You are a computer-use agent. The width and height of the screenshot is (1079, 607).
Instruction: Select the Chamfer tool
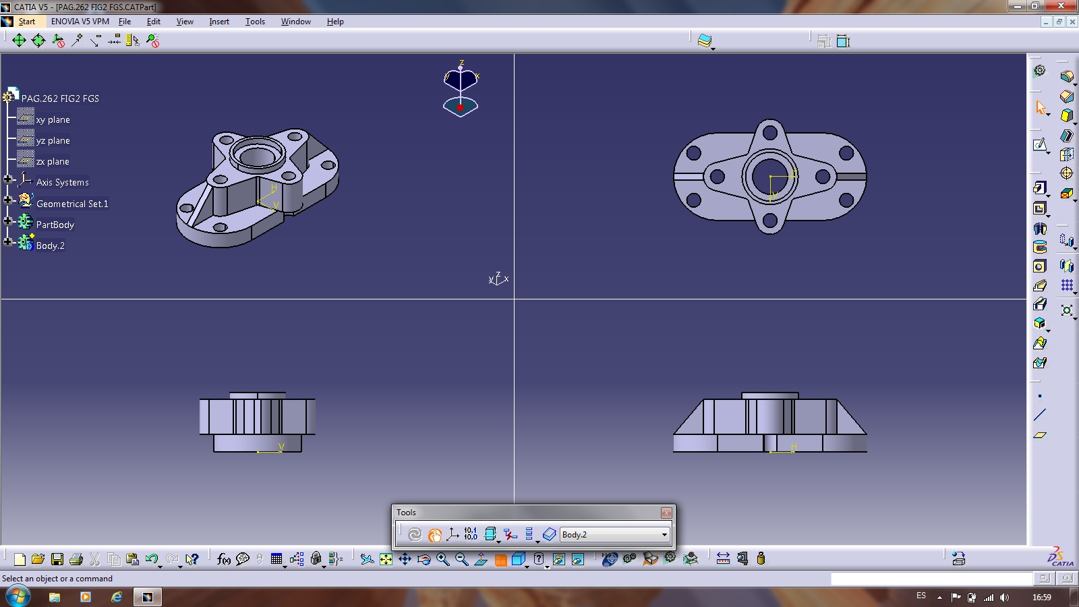pyautogui.click(x=1067, y=96)
